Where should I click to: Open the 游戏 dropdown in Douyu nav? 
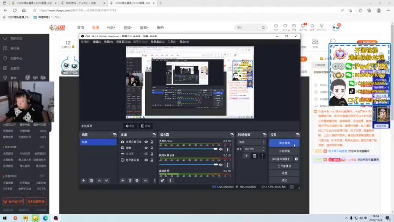(x=144, y=28)
